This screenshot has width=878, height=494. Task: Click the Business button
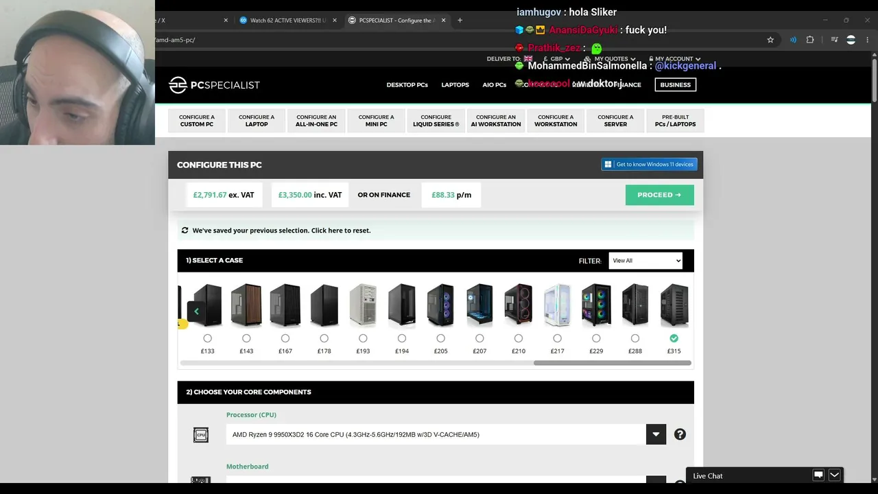coord(675,84)
